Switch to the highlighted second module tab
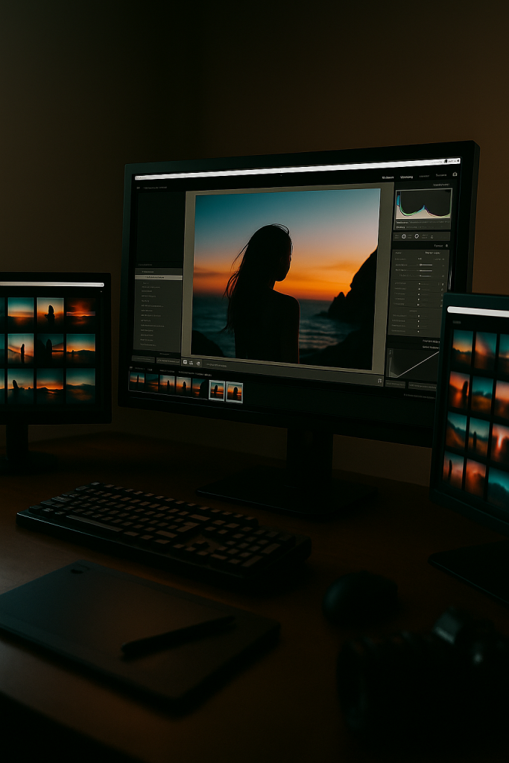Screen dimensions: 509x763 click(406, 177)
